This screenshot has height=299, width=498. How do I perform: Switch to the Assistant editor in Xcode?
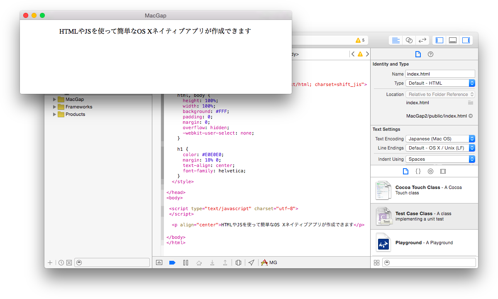409,40
